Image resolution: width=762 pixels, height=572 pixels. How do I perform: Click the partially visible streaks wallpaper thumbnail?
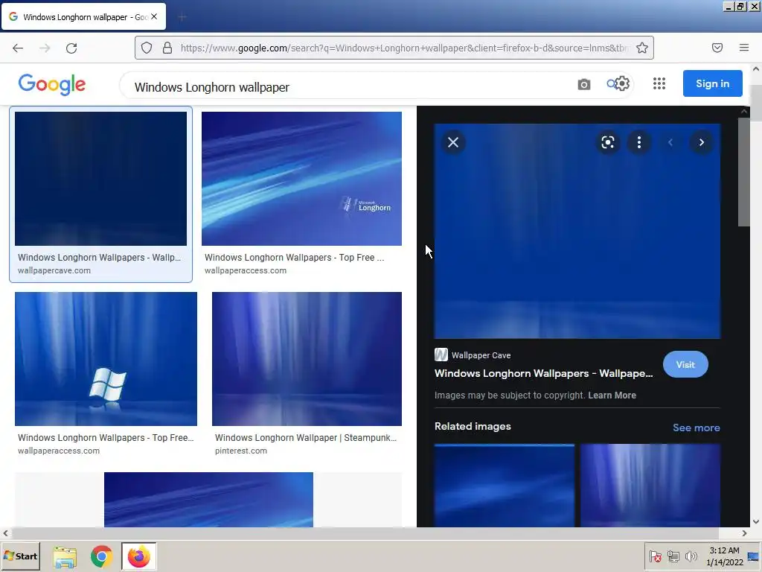[208, 500]
